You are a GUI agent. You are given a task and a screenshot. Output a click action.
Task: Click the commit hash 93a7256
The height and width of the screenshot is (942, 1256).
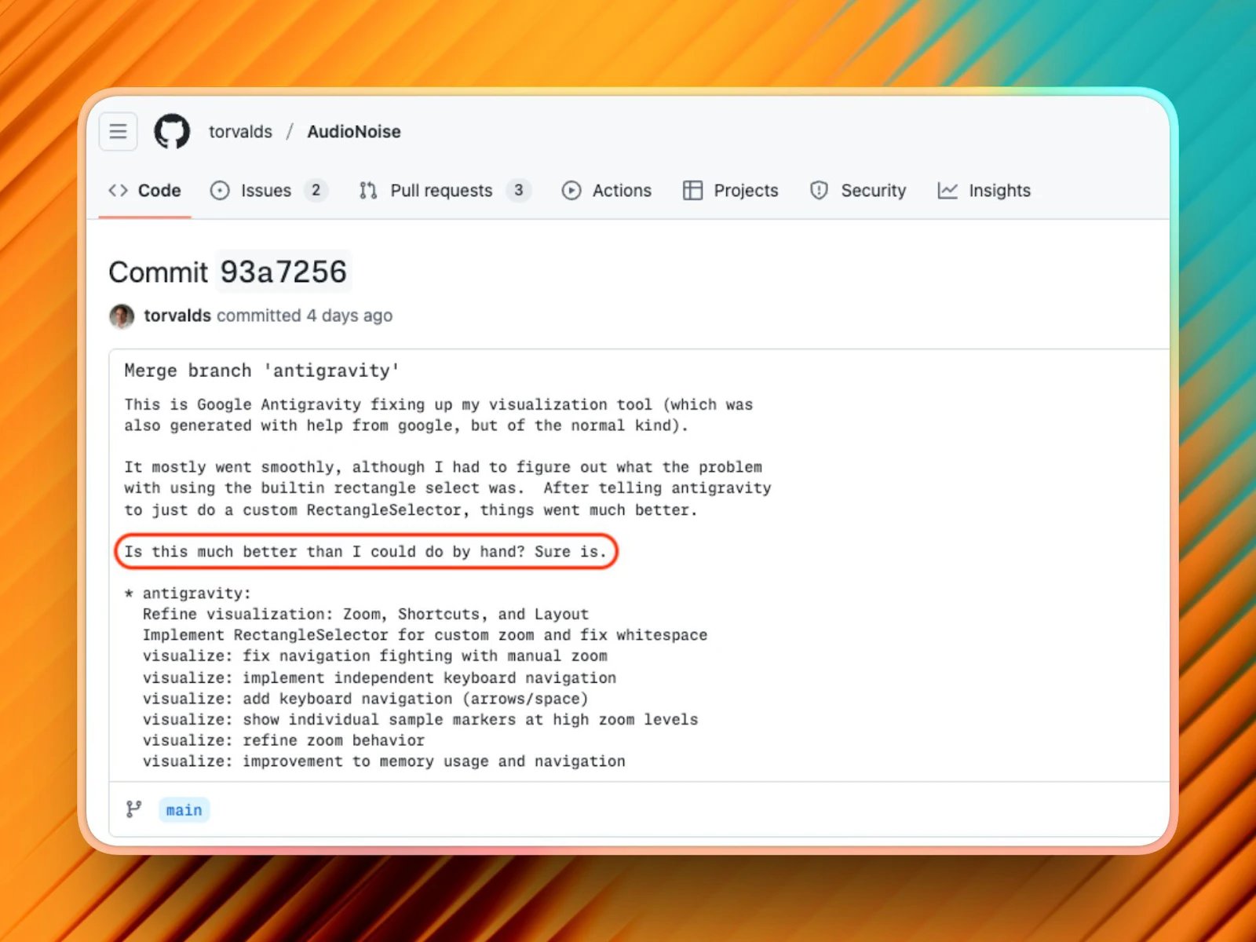283,272
